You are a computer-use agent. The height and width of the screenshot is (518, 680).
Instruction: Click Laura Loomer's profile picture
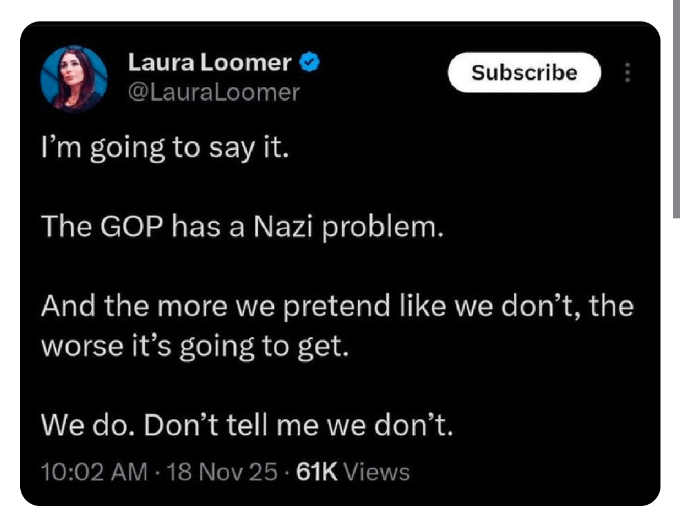(74, 77)
